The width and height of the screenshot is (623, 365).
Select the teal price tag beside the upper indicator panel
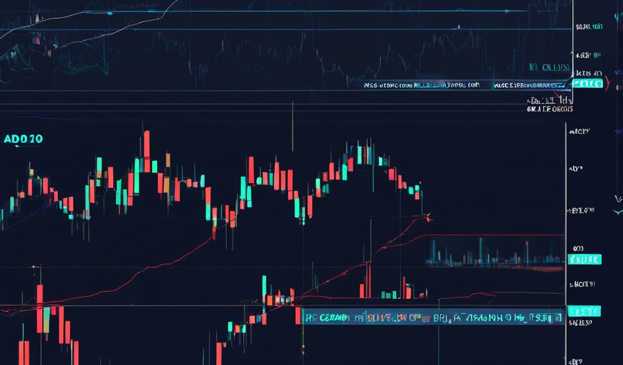pyautogui.click(x=588, y=84)
